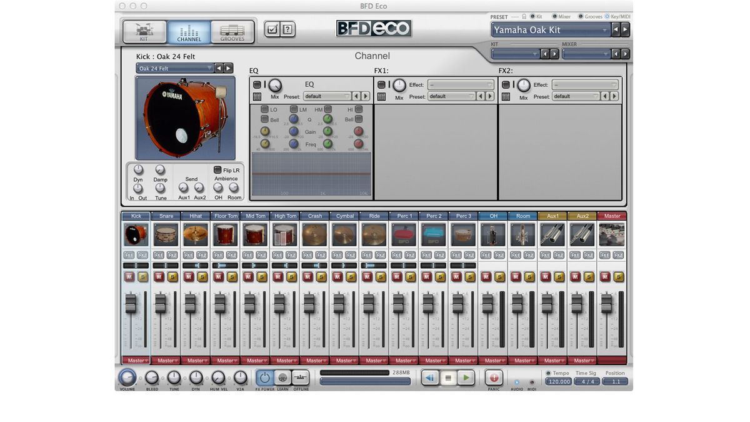Click the Tempo 120.000 field
The width and height of the screenshot is (750, 422).
tap(558, 381)
